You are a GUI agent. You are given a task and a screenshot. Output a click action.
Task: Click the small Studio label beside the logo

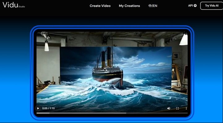(22, 7)
